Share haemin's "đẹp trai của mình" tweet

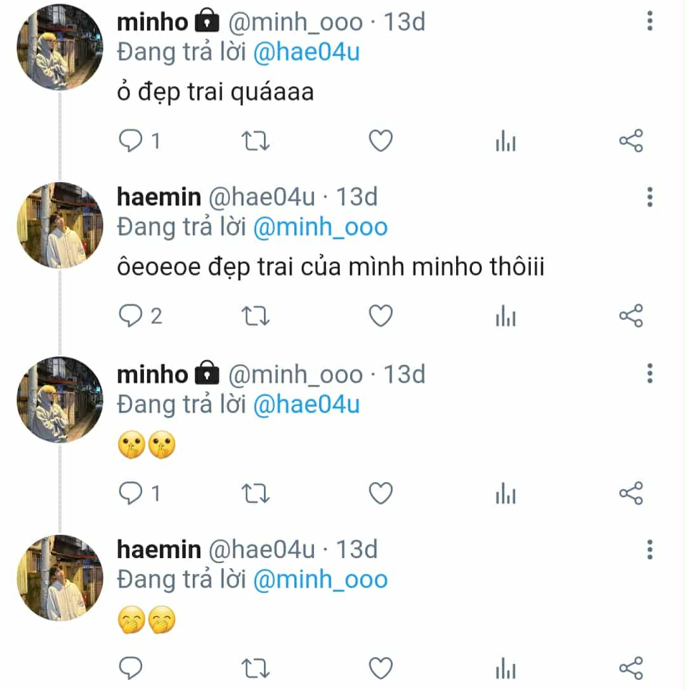coord(630,316)
